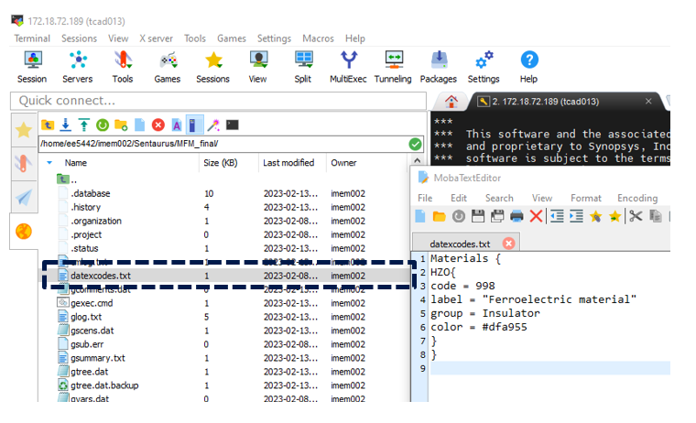
Task: Open the Macros menu
Action: point(318,38)
